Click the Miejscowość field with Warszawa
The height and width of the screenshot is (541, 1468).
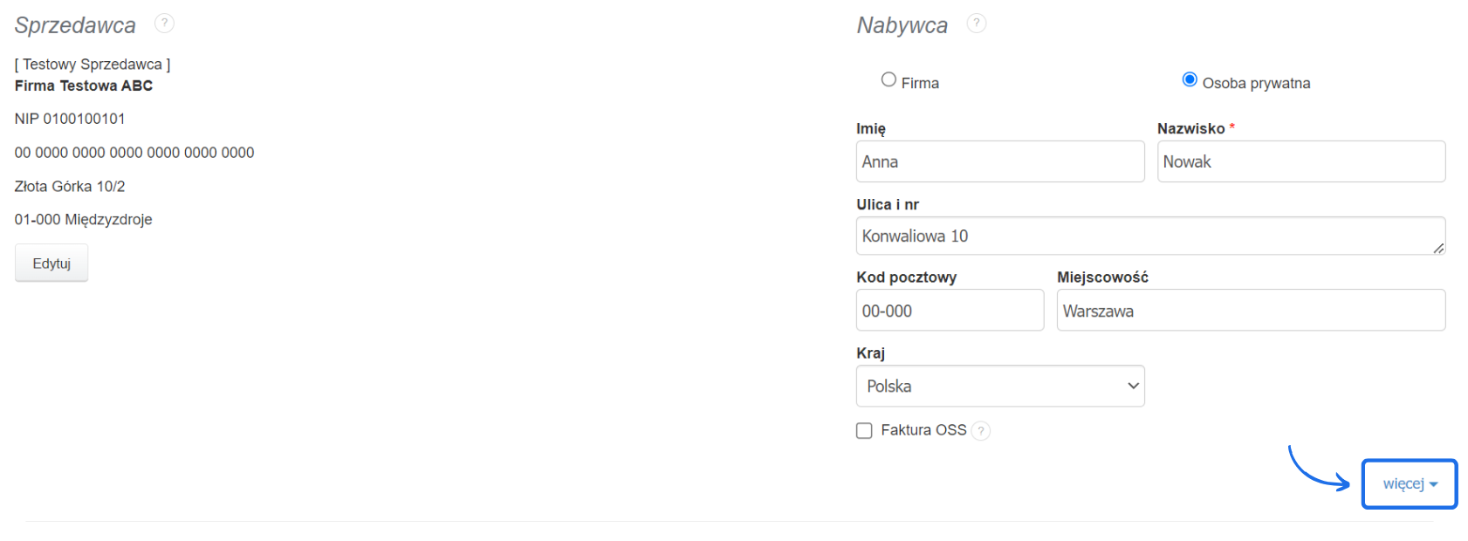pyautogui.click(x=1250, y=311)
